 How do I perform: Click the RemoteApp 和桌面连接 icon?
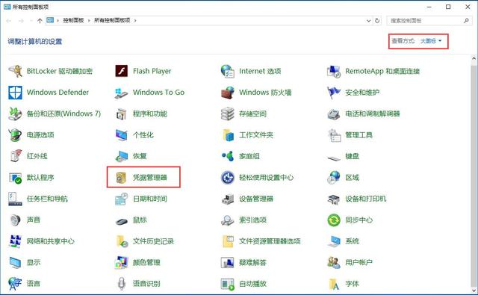pos(334,71)
